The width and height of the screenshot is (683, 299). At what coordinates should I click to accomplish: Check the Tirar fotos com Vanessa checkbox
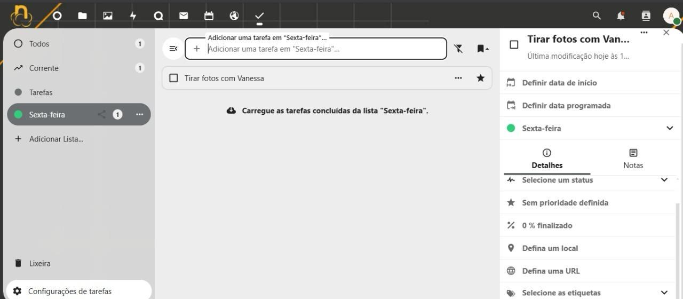coord(173,78)
